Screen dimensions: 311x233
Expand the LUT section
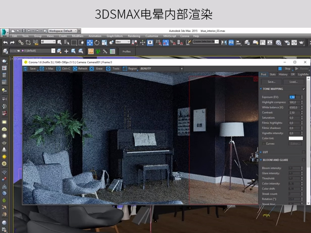tap(261, 152)
